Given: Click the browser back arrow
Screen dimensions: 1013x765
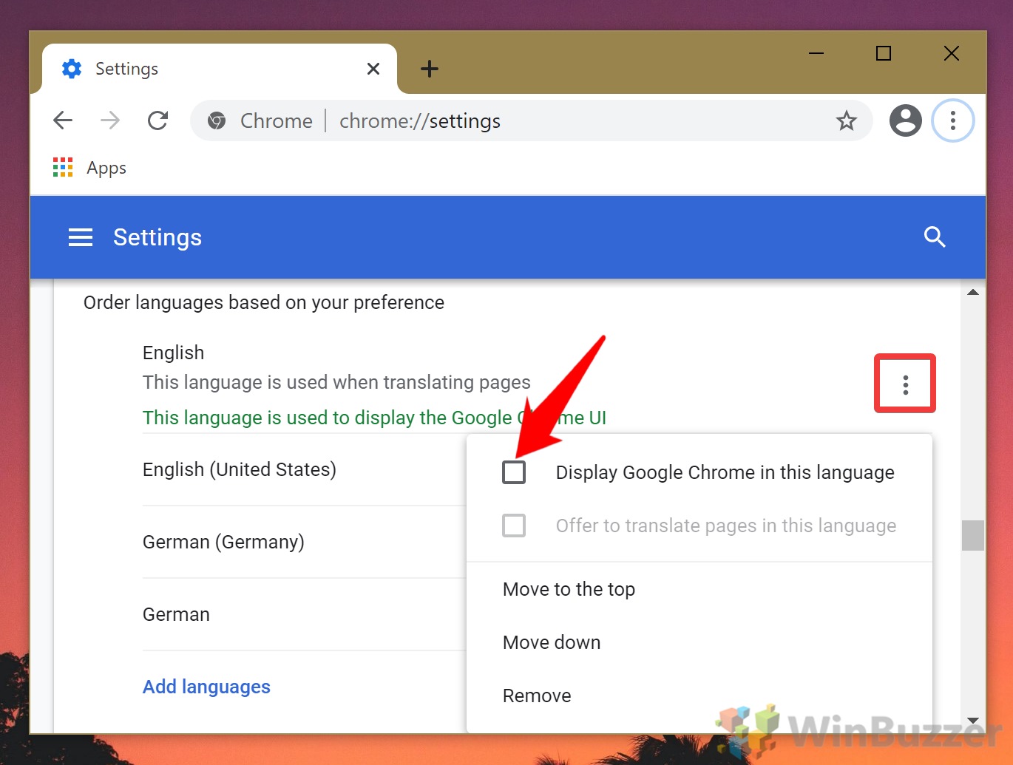Looking at the screenshot, I should tap(63, 120).
